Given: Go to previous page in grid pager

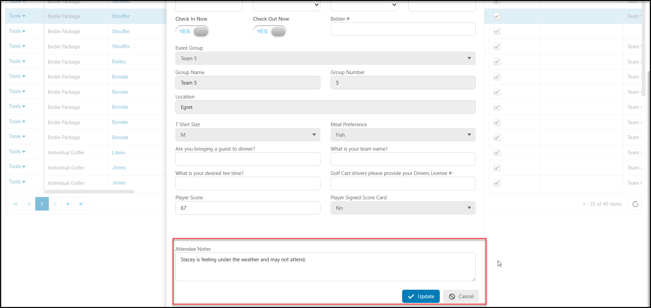Looking at the screenshot, I should 29,204.
